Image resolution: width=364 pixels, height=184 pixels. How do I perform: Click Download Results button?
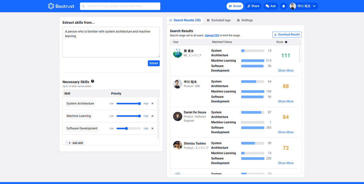pyautogui.click(x=287, y=34)
